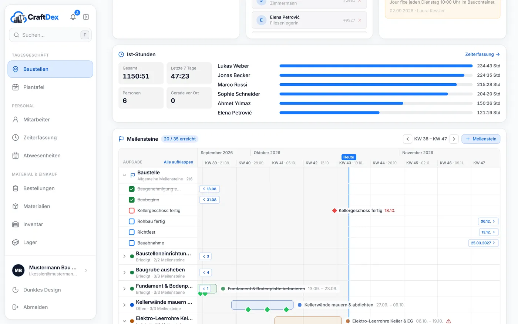
Task: Go to Plantafel
Action: [x=50, y=87]
